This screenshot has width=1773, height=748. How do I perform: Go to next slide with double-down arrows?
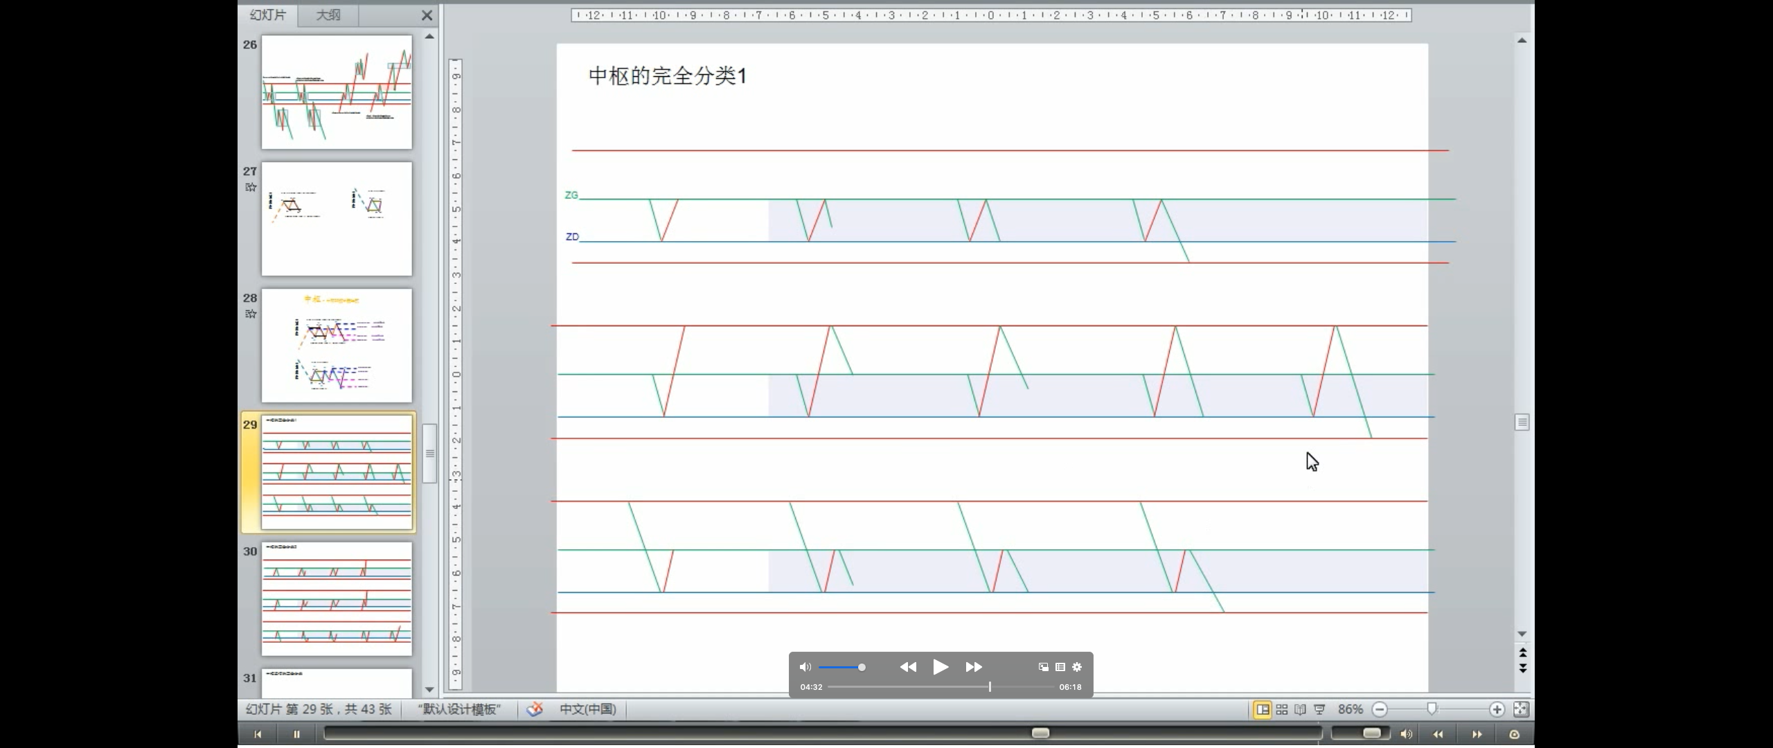pos(1522,668)
